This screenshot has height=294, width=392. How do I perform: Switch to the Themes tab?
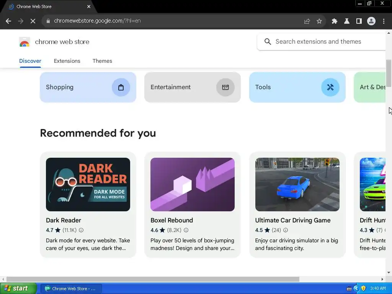[x=102, y=61]
